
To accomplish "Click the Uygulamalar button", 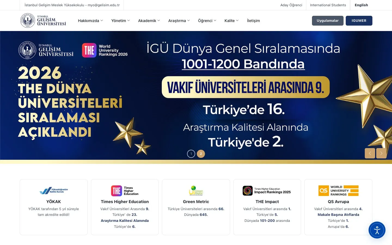I will 328,21.
